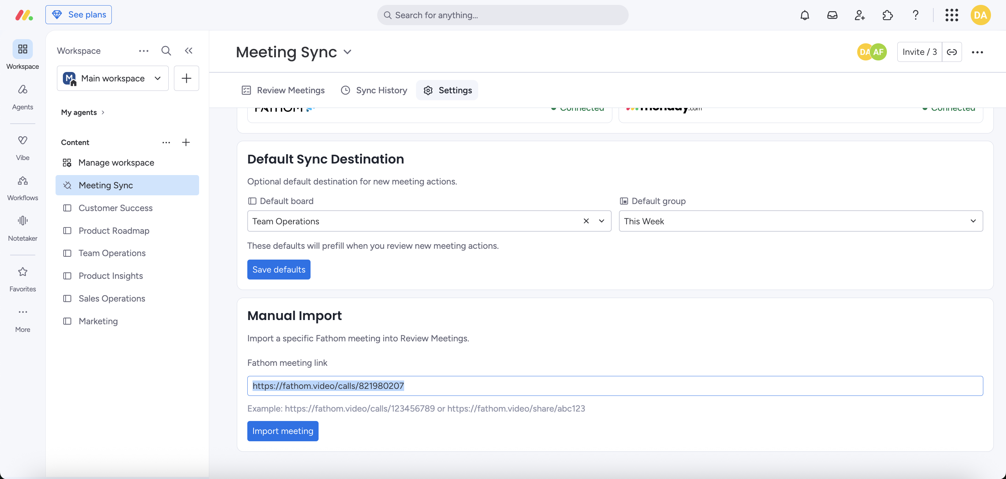Open the Default group dropdown

click(801, 221)
